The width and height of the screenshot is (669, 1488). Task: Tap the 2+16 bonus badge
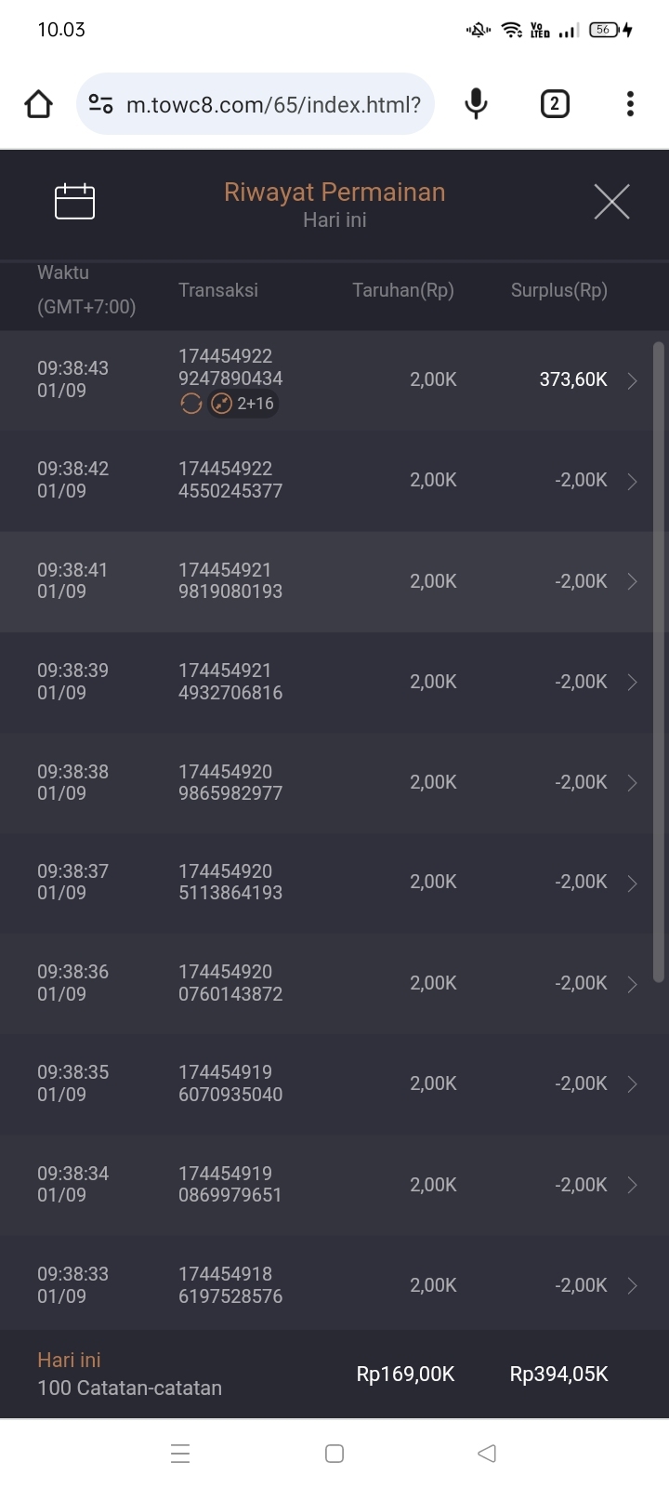click(243, 404)
